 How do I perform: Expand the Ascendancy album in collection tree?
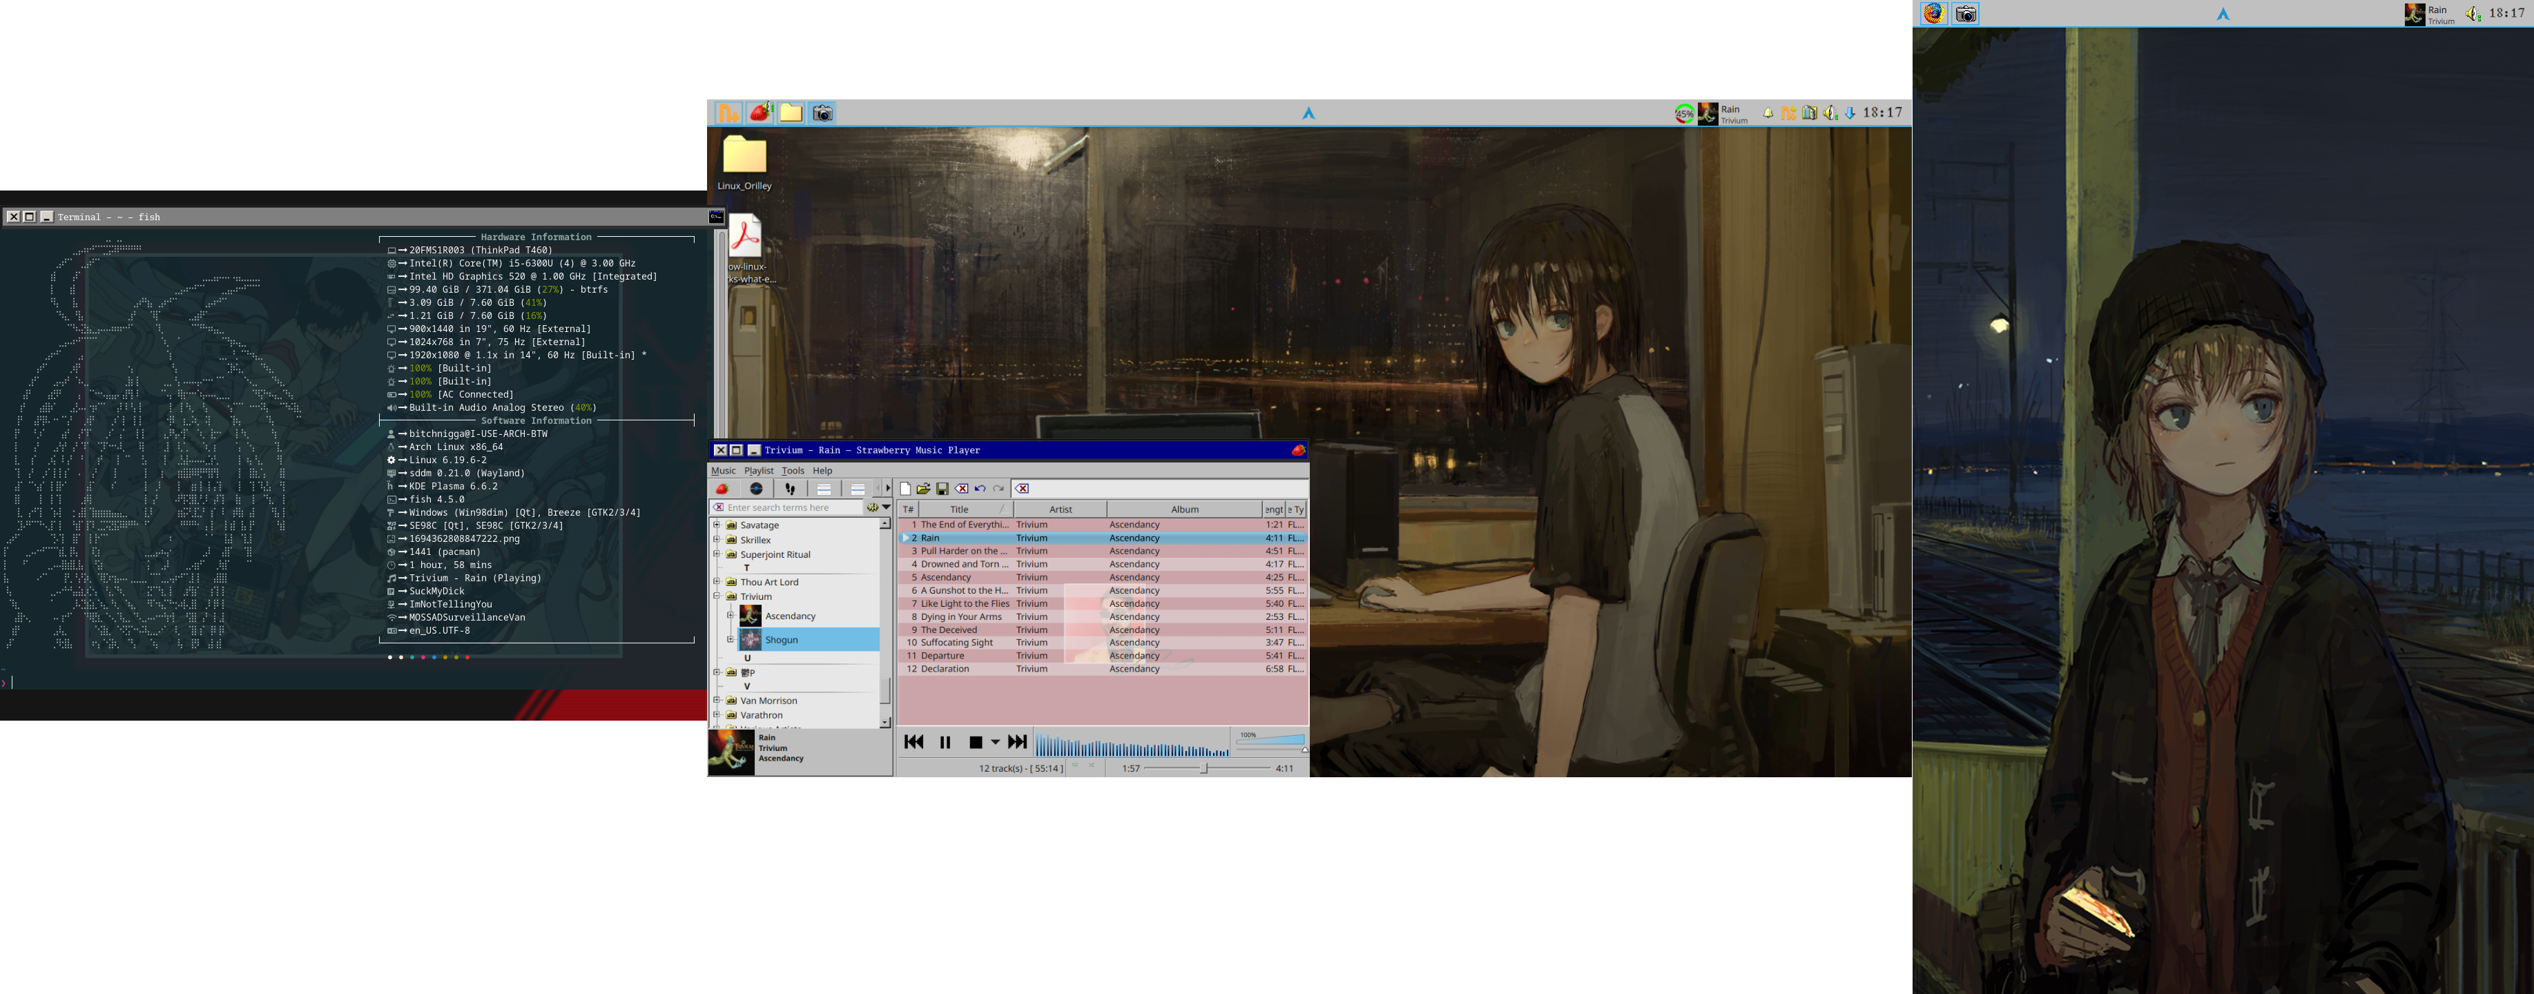pyautogui.click(x=730, y=616)
